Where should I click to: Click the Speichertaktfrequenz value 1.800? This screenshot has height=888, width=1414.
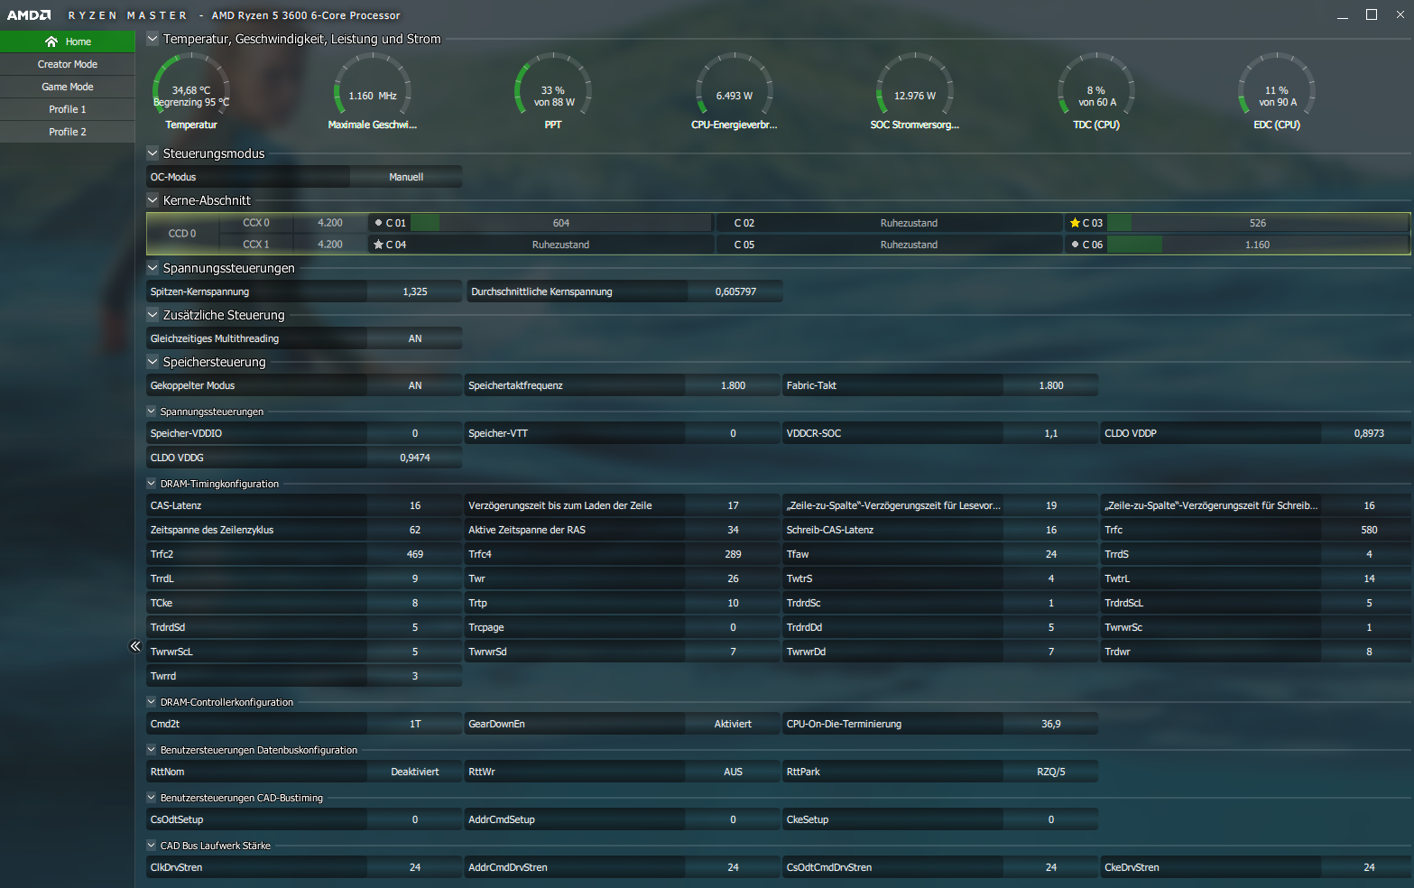pyautogui.click(x=733, y=385)
